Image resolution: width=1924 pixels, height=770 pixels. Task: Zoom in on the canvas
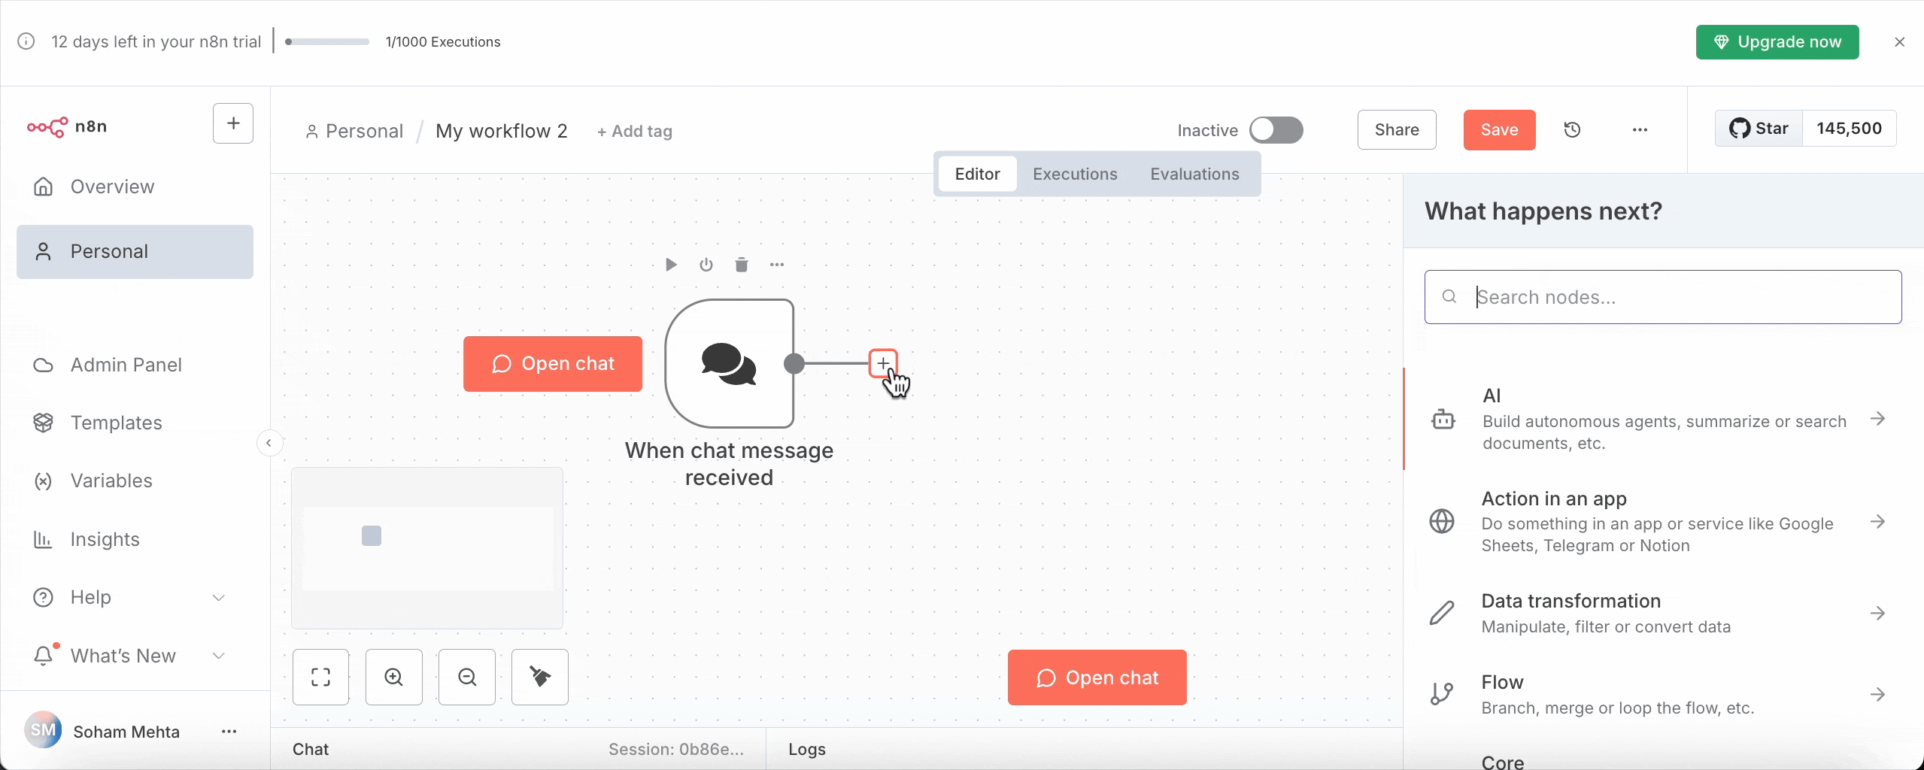tap(394, 677)
